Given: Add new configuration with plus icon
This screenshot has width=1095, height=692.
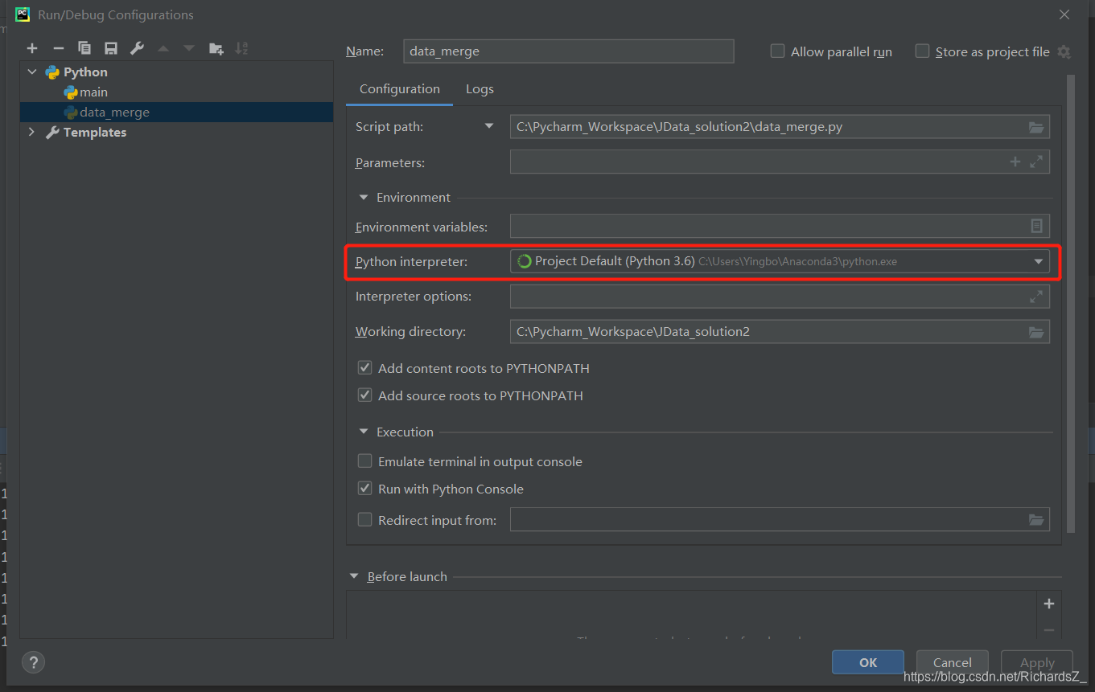Looking at the screenshot, I should click(x=32, y=49).
